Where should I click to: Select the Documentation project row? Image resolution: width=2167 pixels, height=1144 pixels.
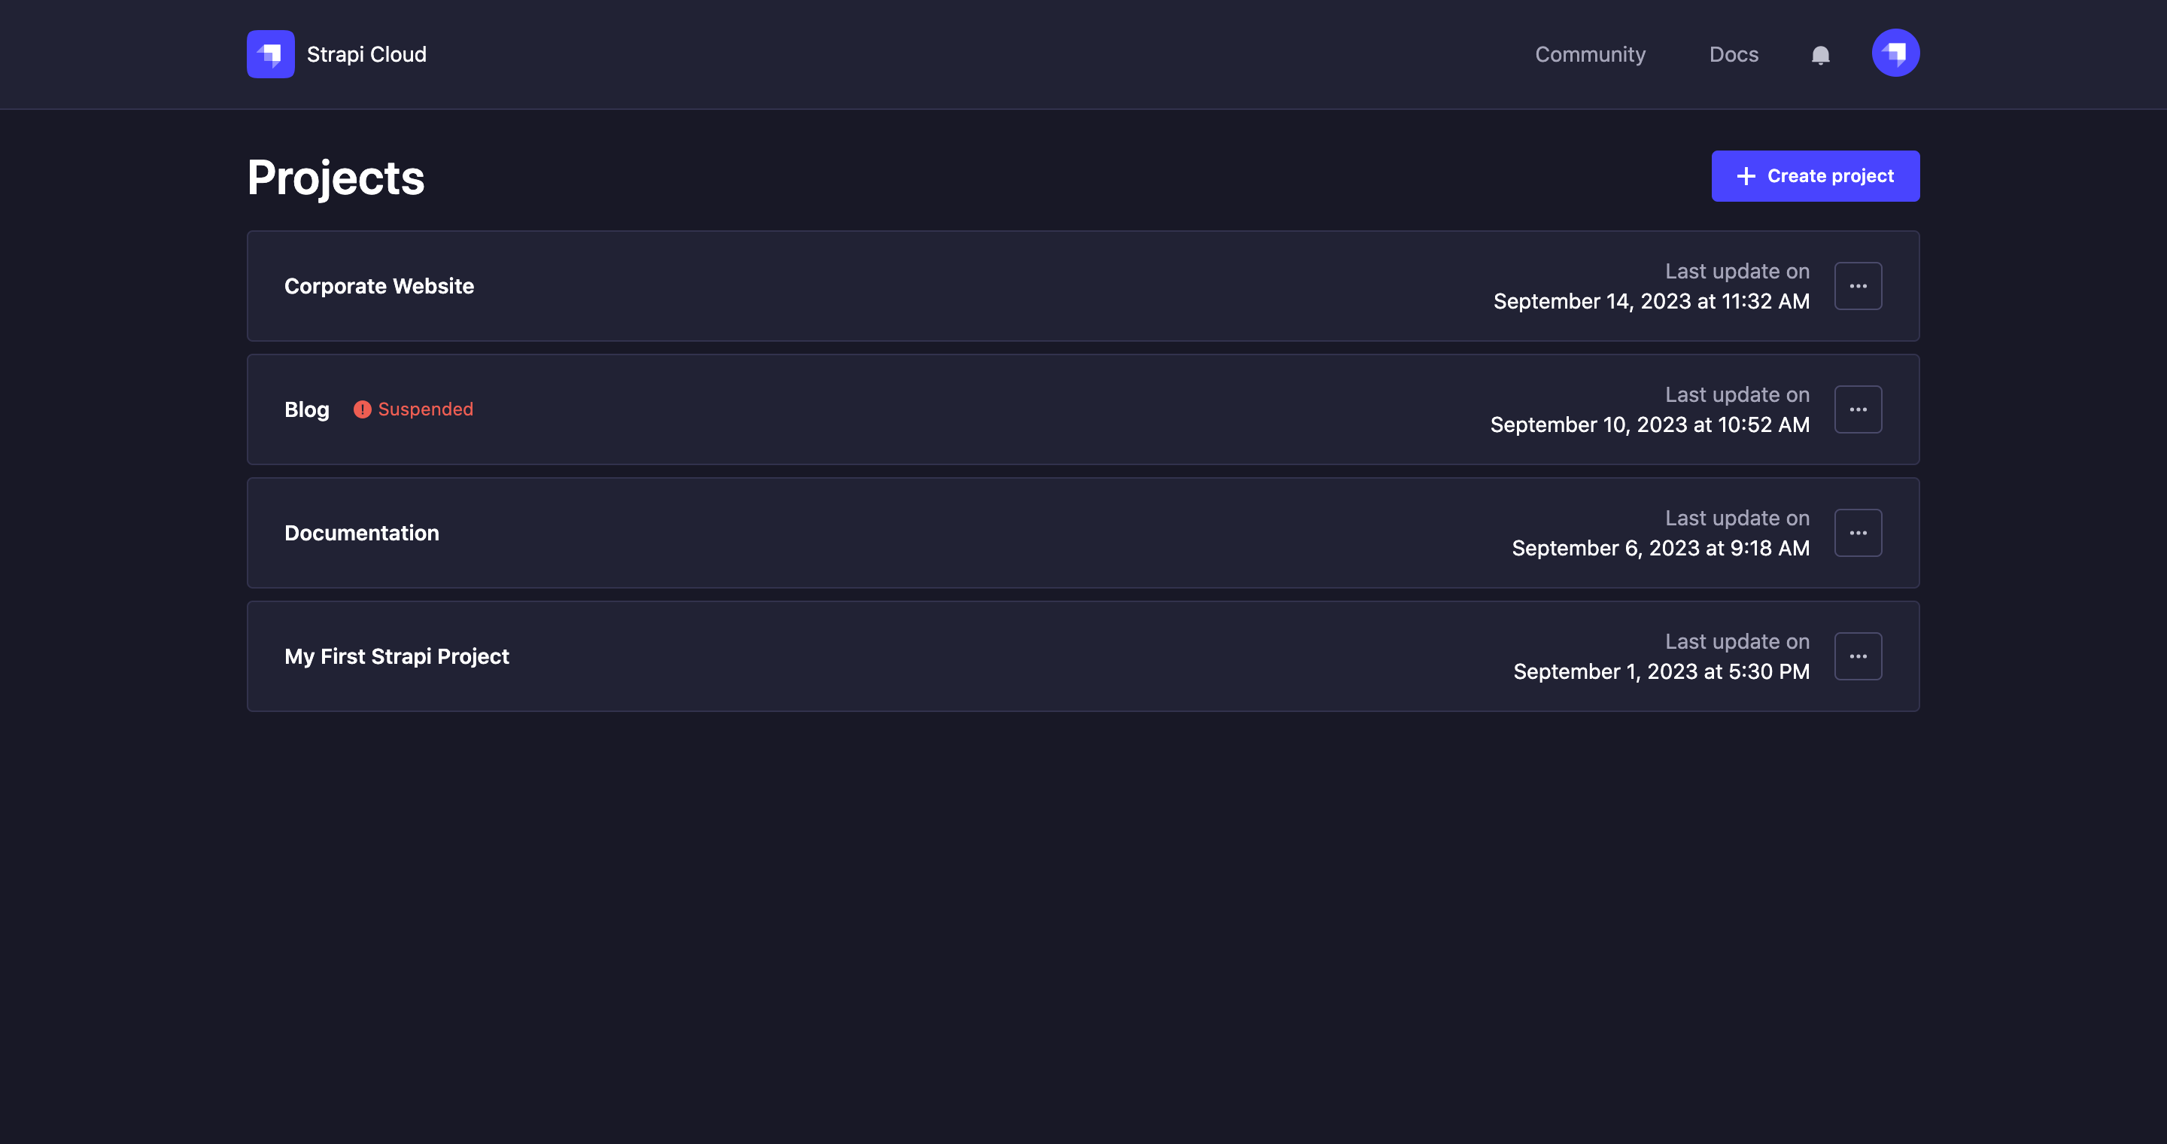[x=361, y=531]
